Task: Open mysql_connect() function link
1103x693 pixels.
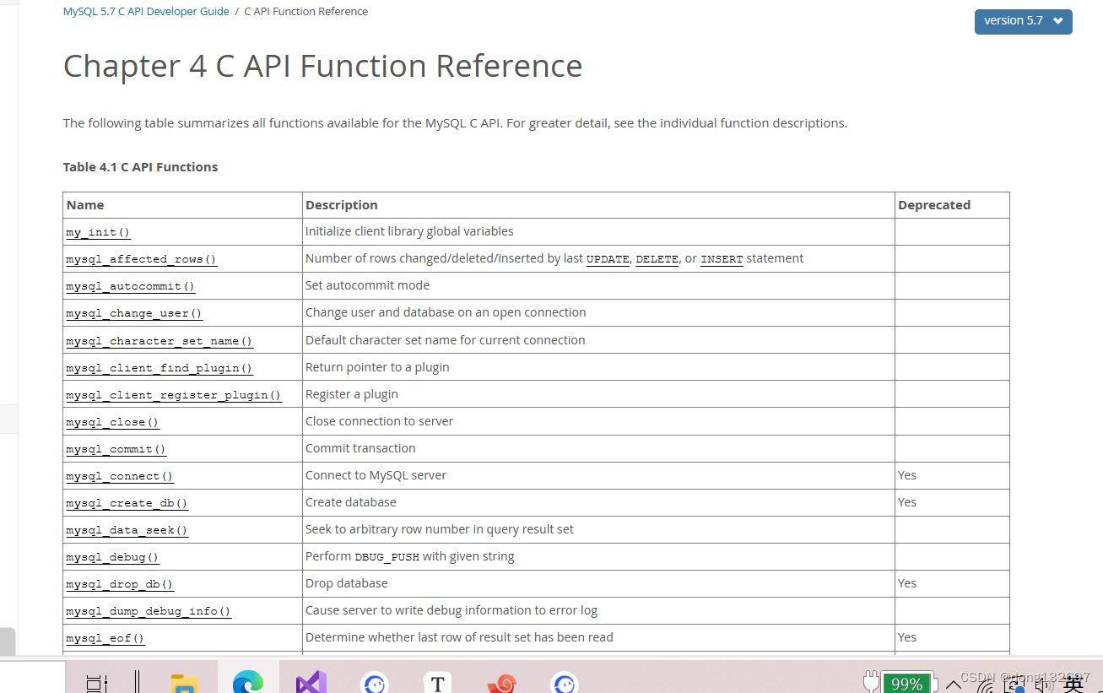Action: tap(119, 476)
